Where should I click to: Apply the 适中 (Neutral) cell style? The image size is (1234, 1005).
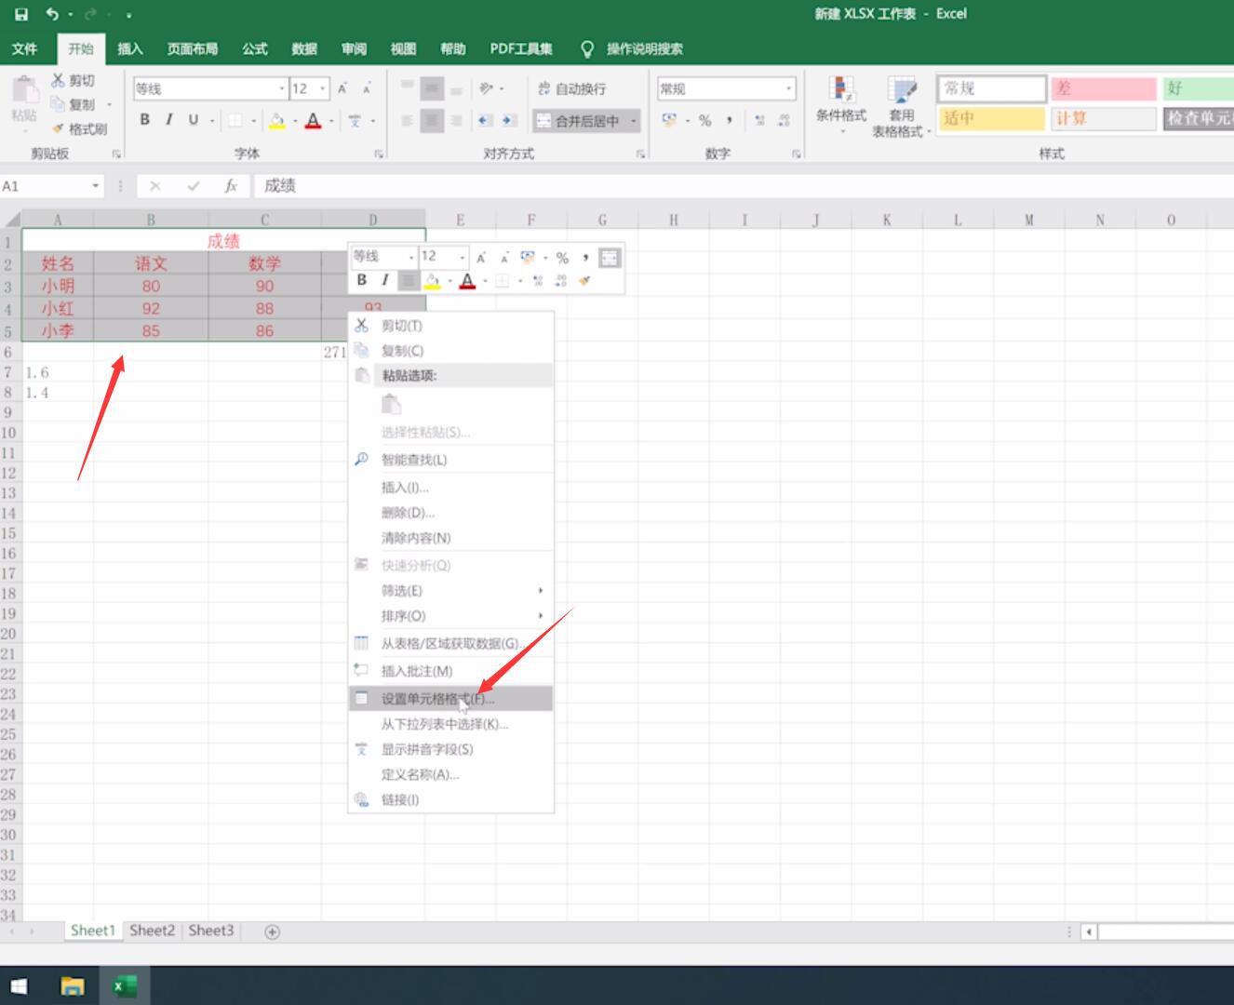tap(992, 118)
